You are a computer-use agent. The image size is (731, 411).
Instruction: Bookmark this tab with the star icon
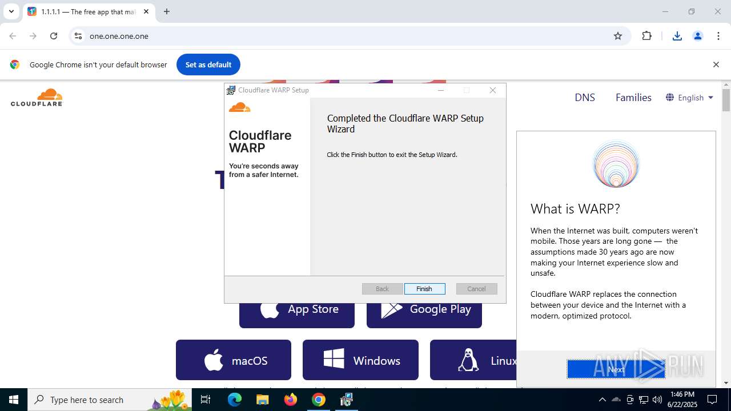click(x=618, y=36)
